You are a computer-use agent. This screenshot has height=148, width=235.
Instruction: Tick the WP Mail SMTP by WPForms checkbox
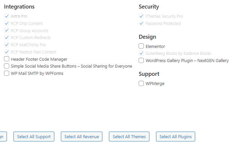point(7,74)
